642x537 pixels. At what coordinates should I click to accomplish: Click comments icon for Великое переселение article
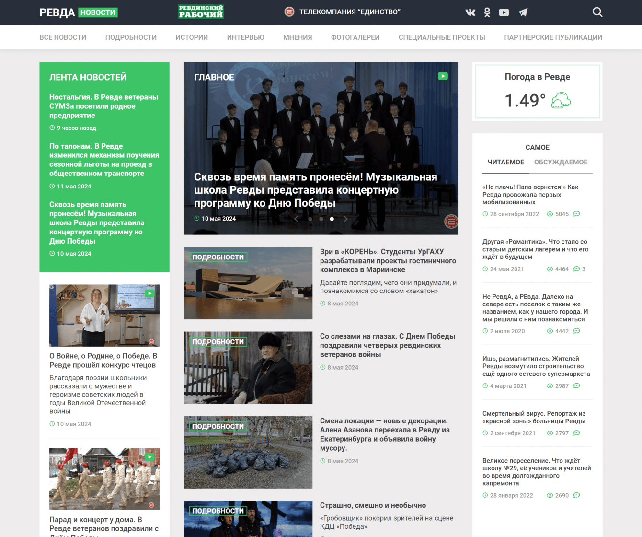tap(577, 495)
